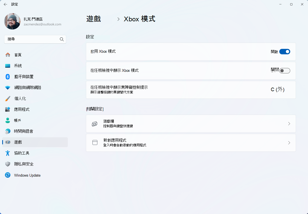This screenshot has height=214, width=308.
Task: Minimize the 設定 window
Action: [280, 4]
